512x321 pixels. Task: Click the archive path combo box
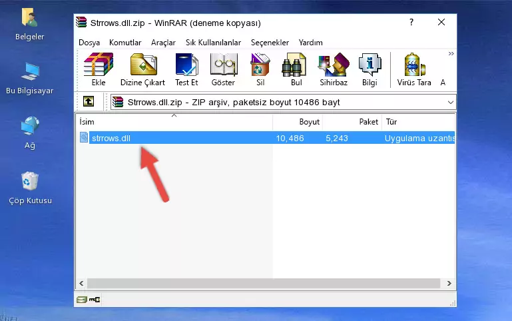(x=283, y=102)
